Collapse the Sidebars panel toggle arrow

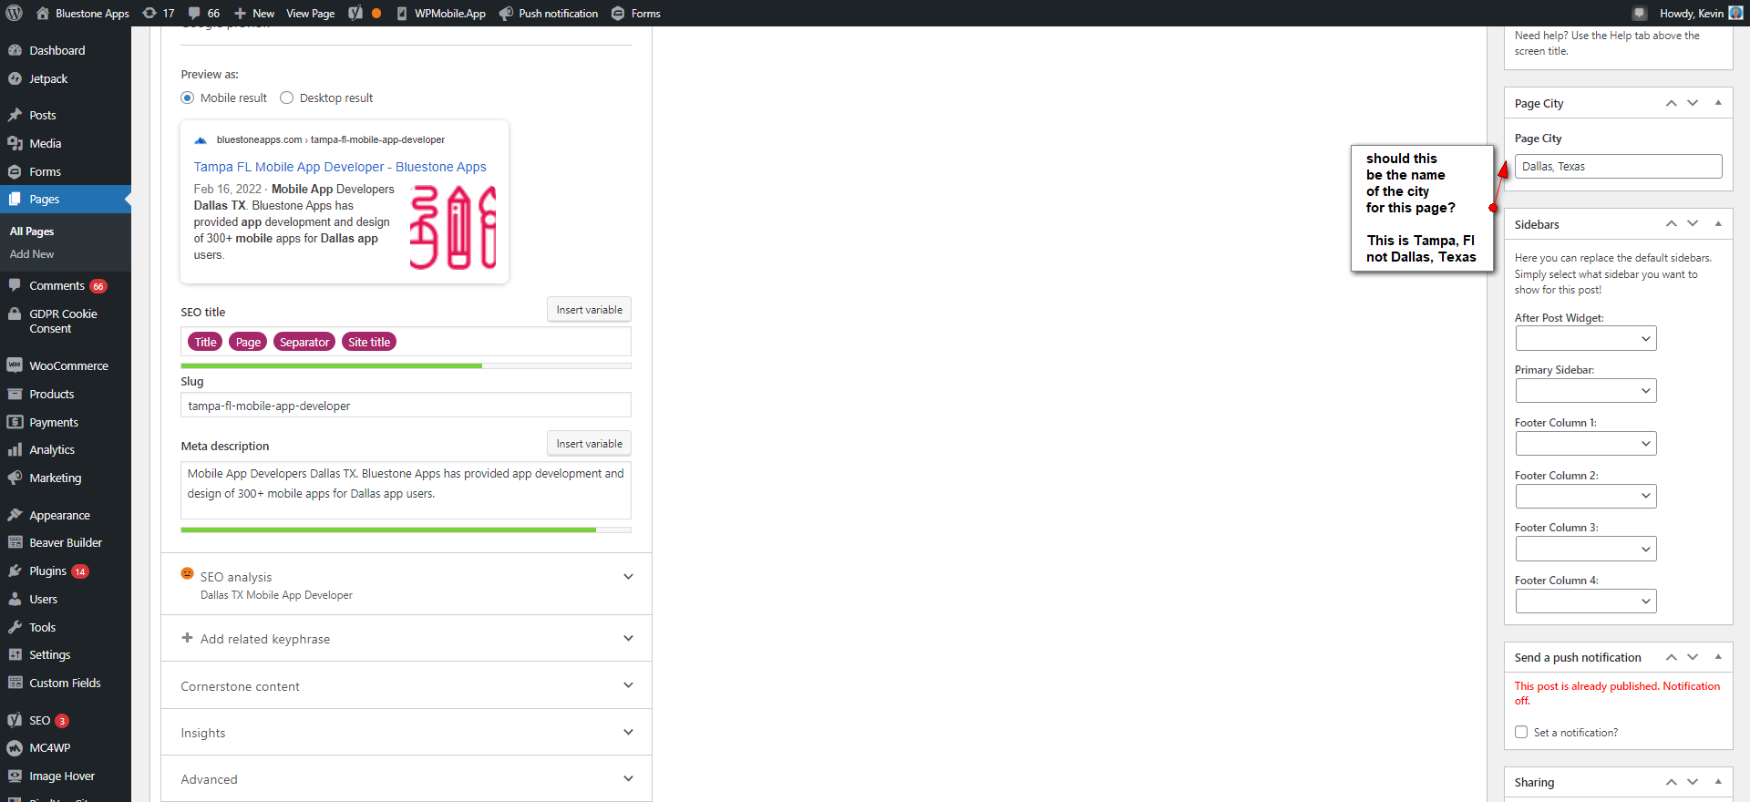point(1718,223)
